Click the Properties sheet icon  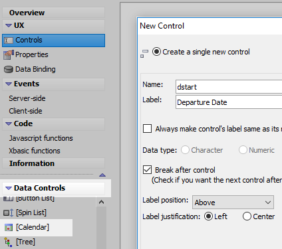point(9,55)
